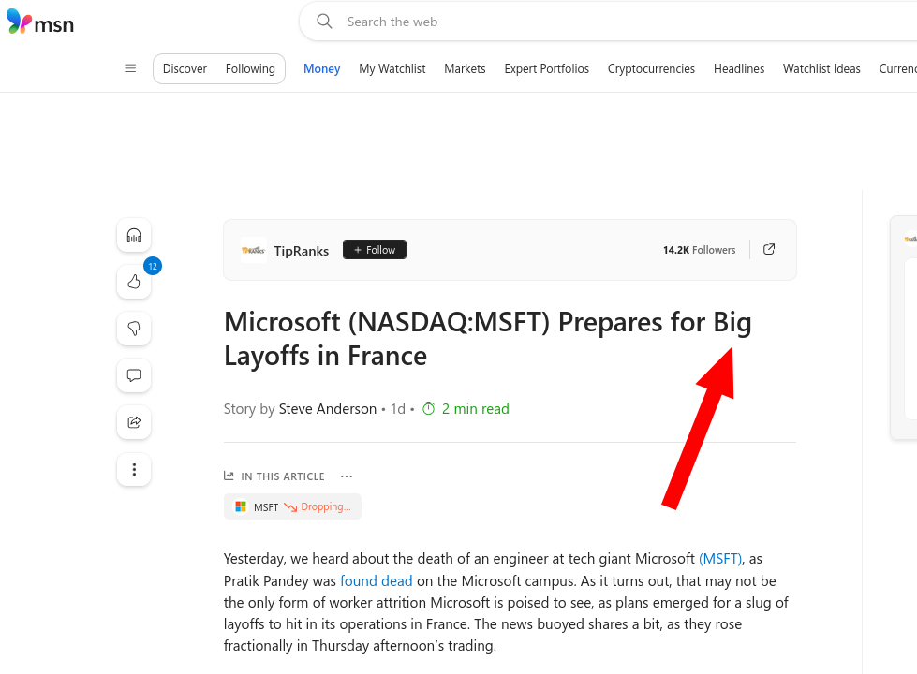The height and width of the screenshot is (674, 917).
Task: Open the TipRanks publisher logo
Action: tap(253, 249)
